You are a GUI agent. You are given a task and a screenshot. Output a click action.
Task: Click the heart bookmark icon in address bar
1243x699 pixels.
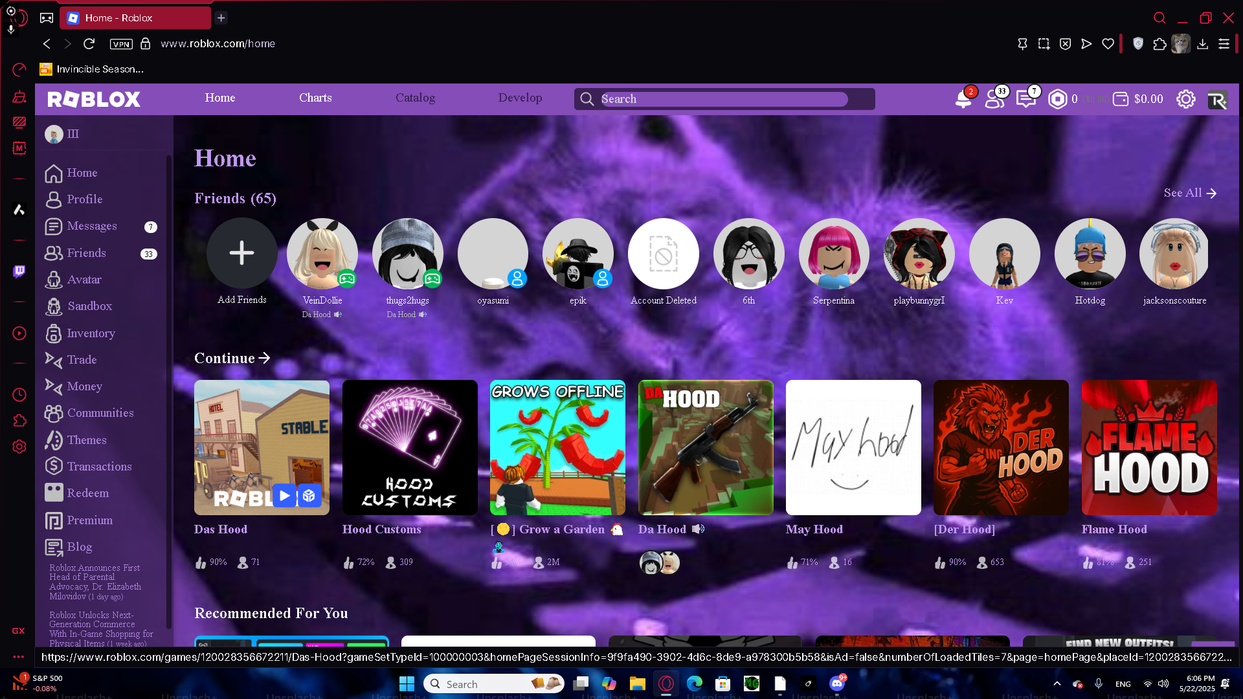click(1108, 43)
